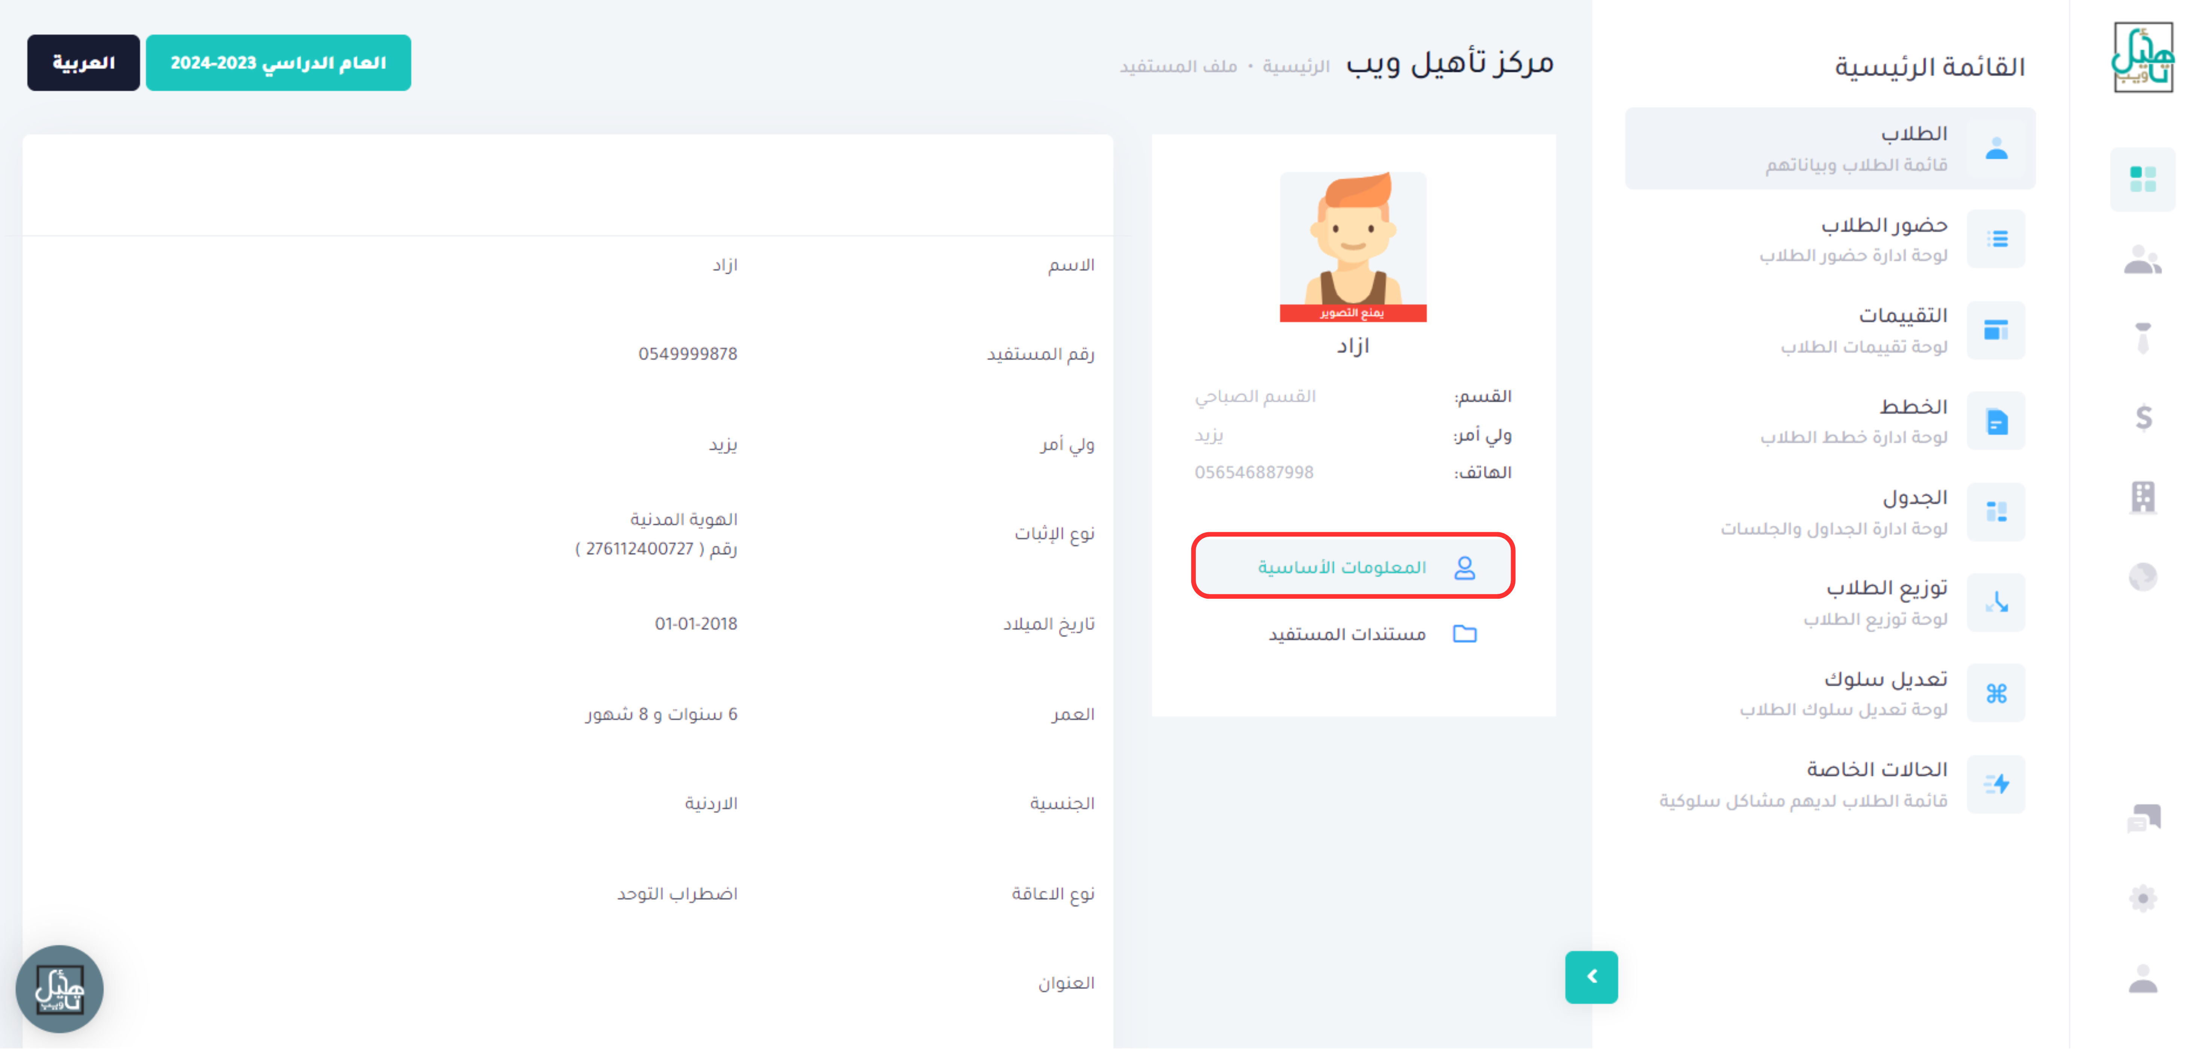
Task: Click the floating logo widget in the bottom corner
Action: 59,988
